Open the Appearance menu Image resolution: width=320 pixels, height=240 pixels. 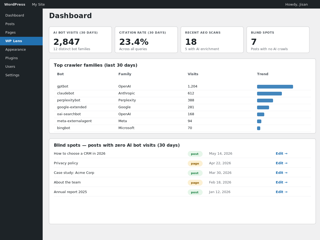[x=21, y=50]
